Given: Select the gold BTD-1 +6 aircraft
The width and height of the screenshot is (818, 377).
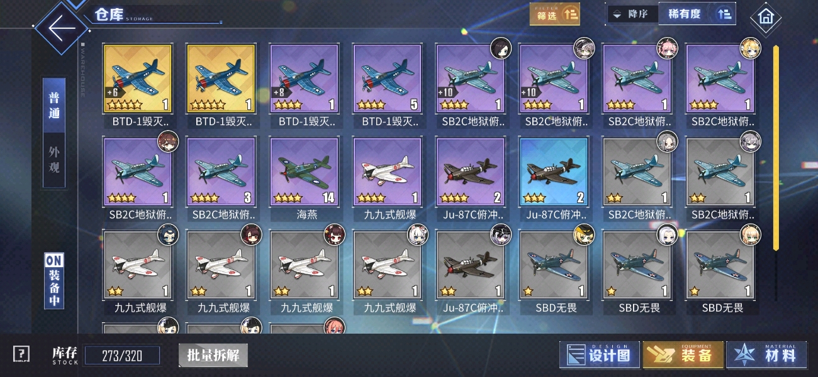Looking at the screenshot, I should coord(138,79).
